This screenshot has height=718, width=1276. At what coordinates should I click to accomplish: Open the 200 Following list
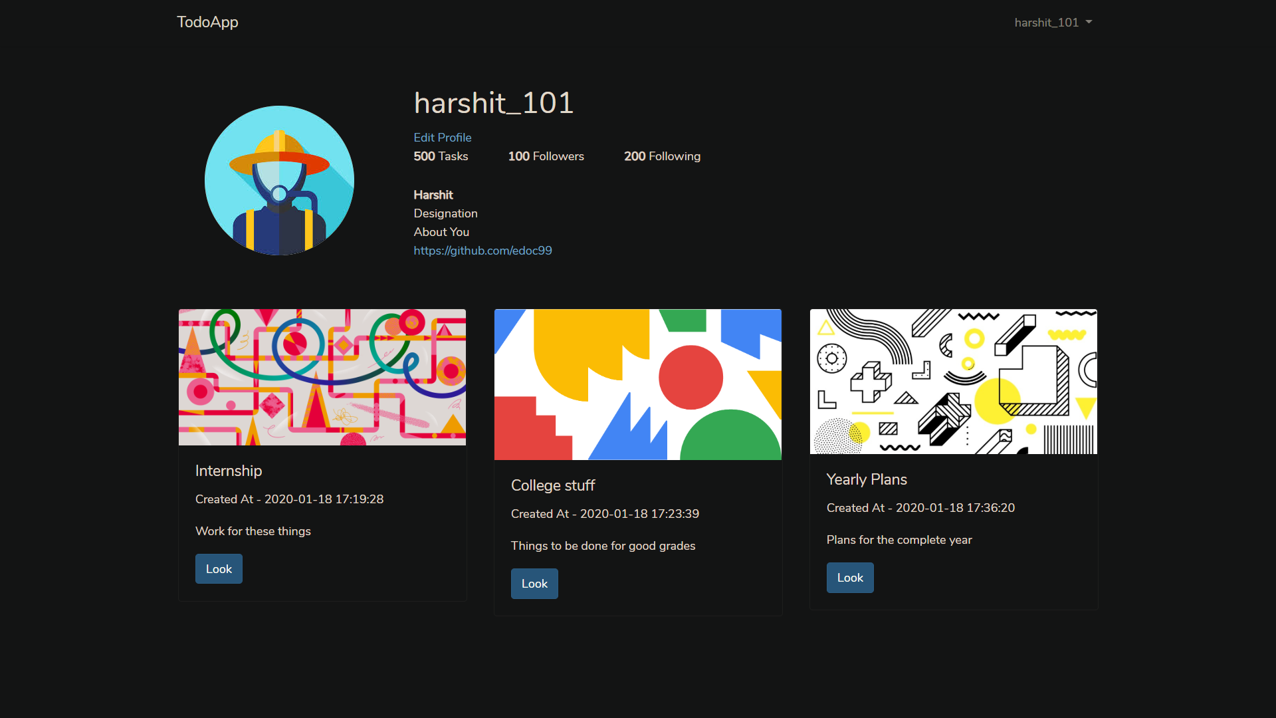point(662,156)
